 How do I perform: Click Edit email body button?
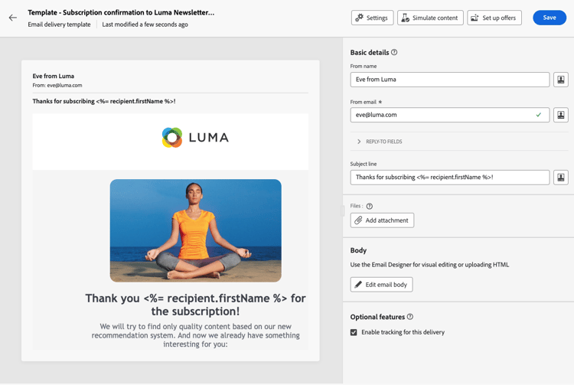[x=381, y=285]
